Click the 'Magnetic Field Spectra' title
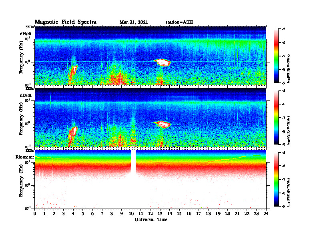317x245 pixels. (x=66, y=22)
